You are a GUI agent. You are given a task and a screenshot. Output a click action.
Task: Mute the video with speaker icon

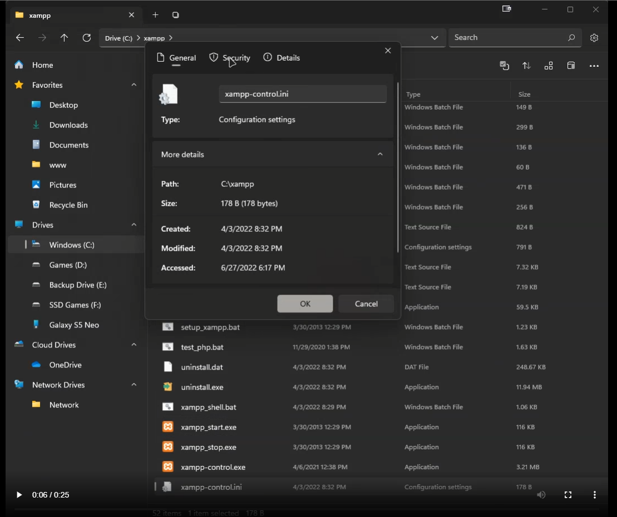pyautogui.click(x=541, y=495)
